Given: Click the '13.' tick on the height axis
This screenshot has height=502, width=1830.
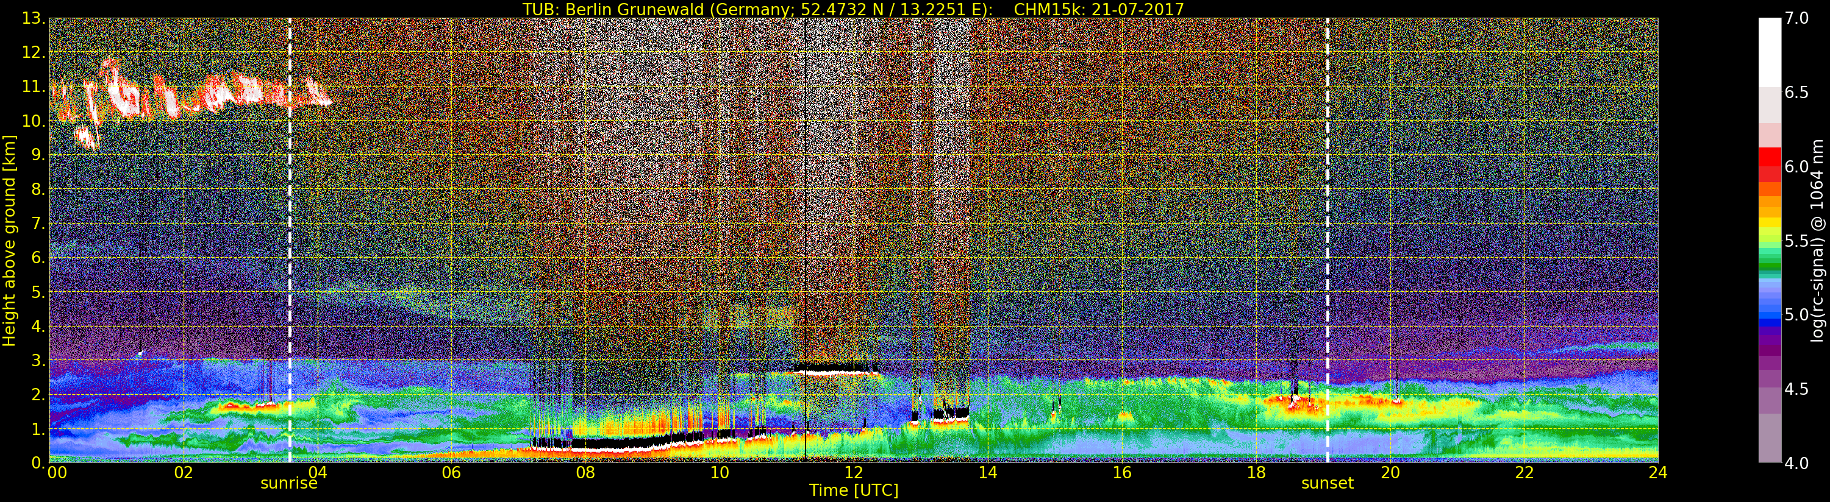Looking at the screenshot, I should pyautogui.click(x=34, y=18).
